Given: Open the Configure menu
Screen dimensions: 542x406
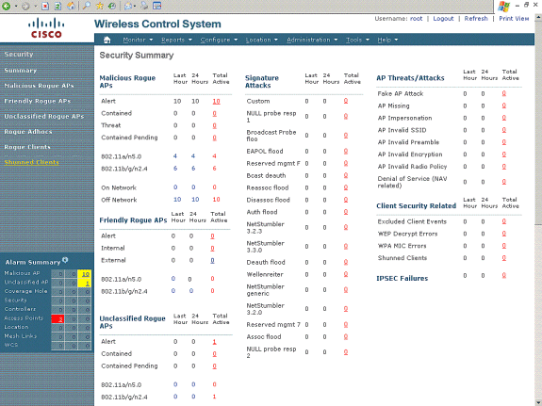Looking at the screenshot, I should tap(215, 40).
